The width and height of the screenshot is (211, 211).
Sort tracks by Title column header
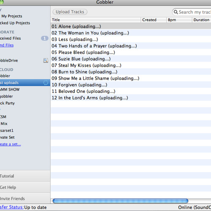pyautogui.click(x=96, y=20)
